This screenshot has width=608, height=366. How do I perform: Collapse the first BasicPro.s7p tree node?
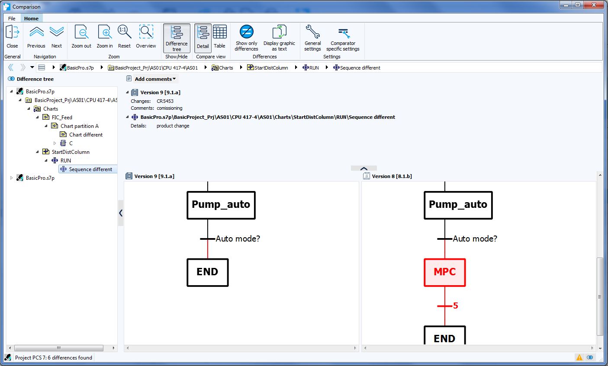12,91
